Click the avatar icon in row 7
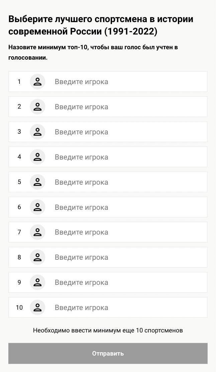The height and width of the screenshot is (372, 216). [37, 232]
